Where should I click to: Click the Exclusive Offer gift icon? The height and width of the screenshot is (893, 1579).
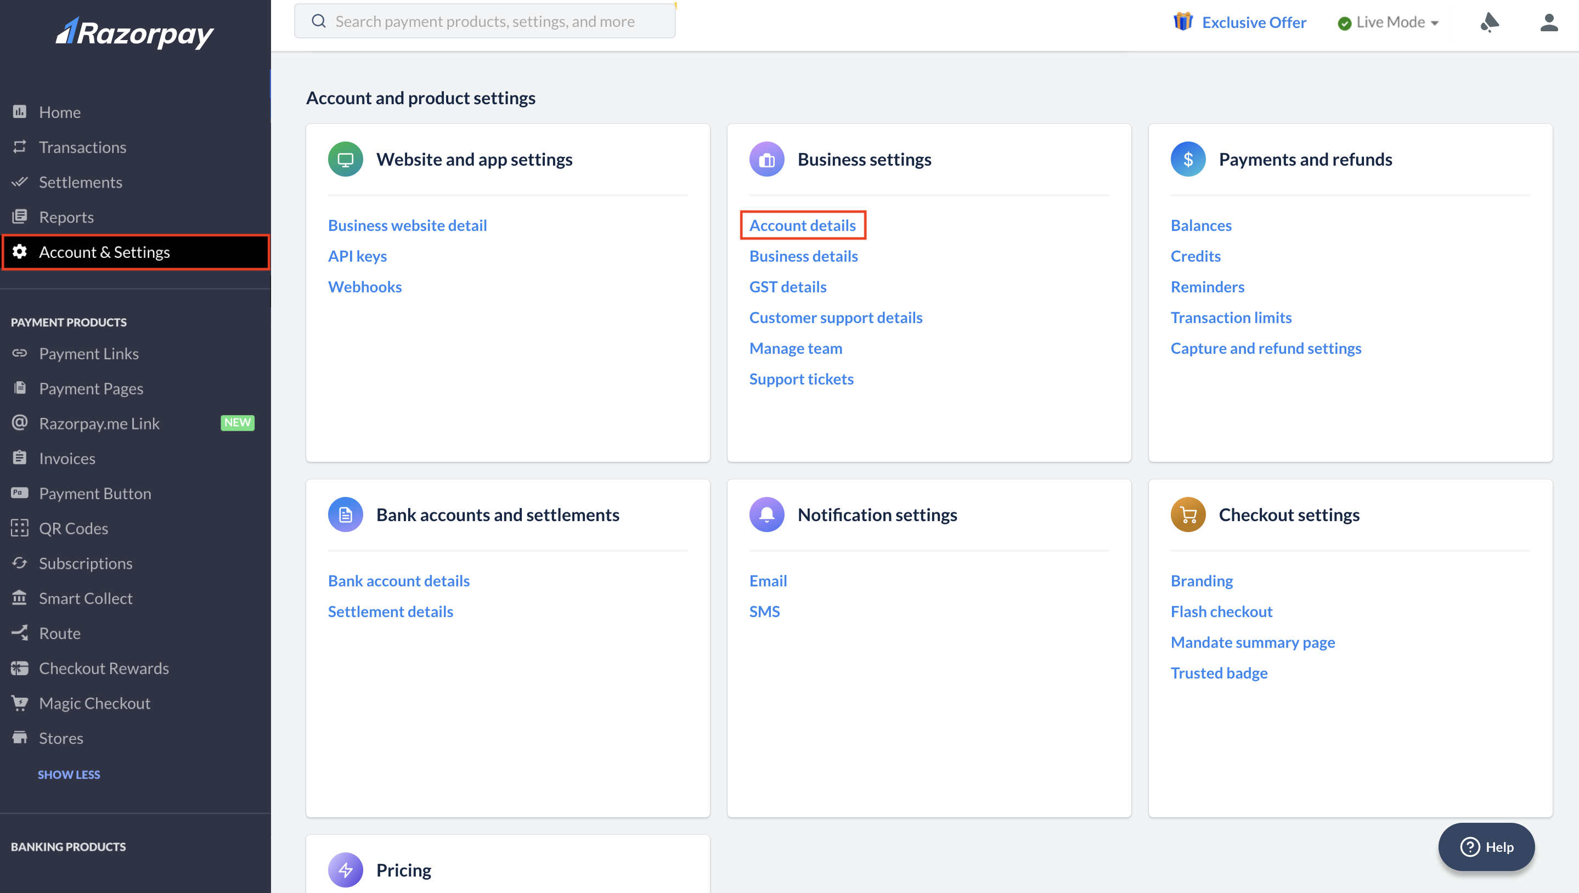[1183, 21]
